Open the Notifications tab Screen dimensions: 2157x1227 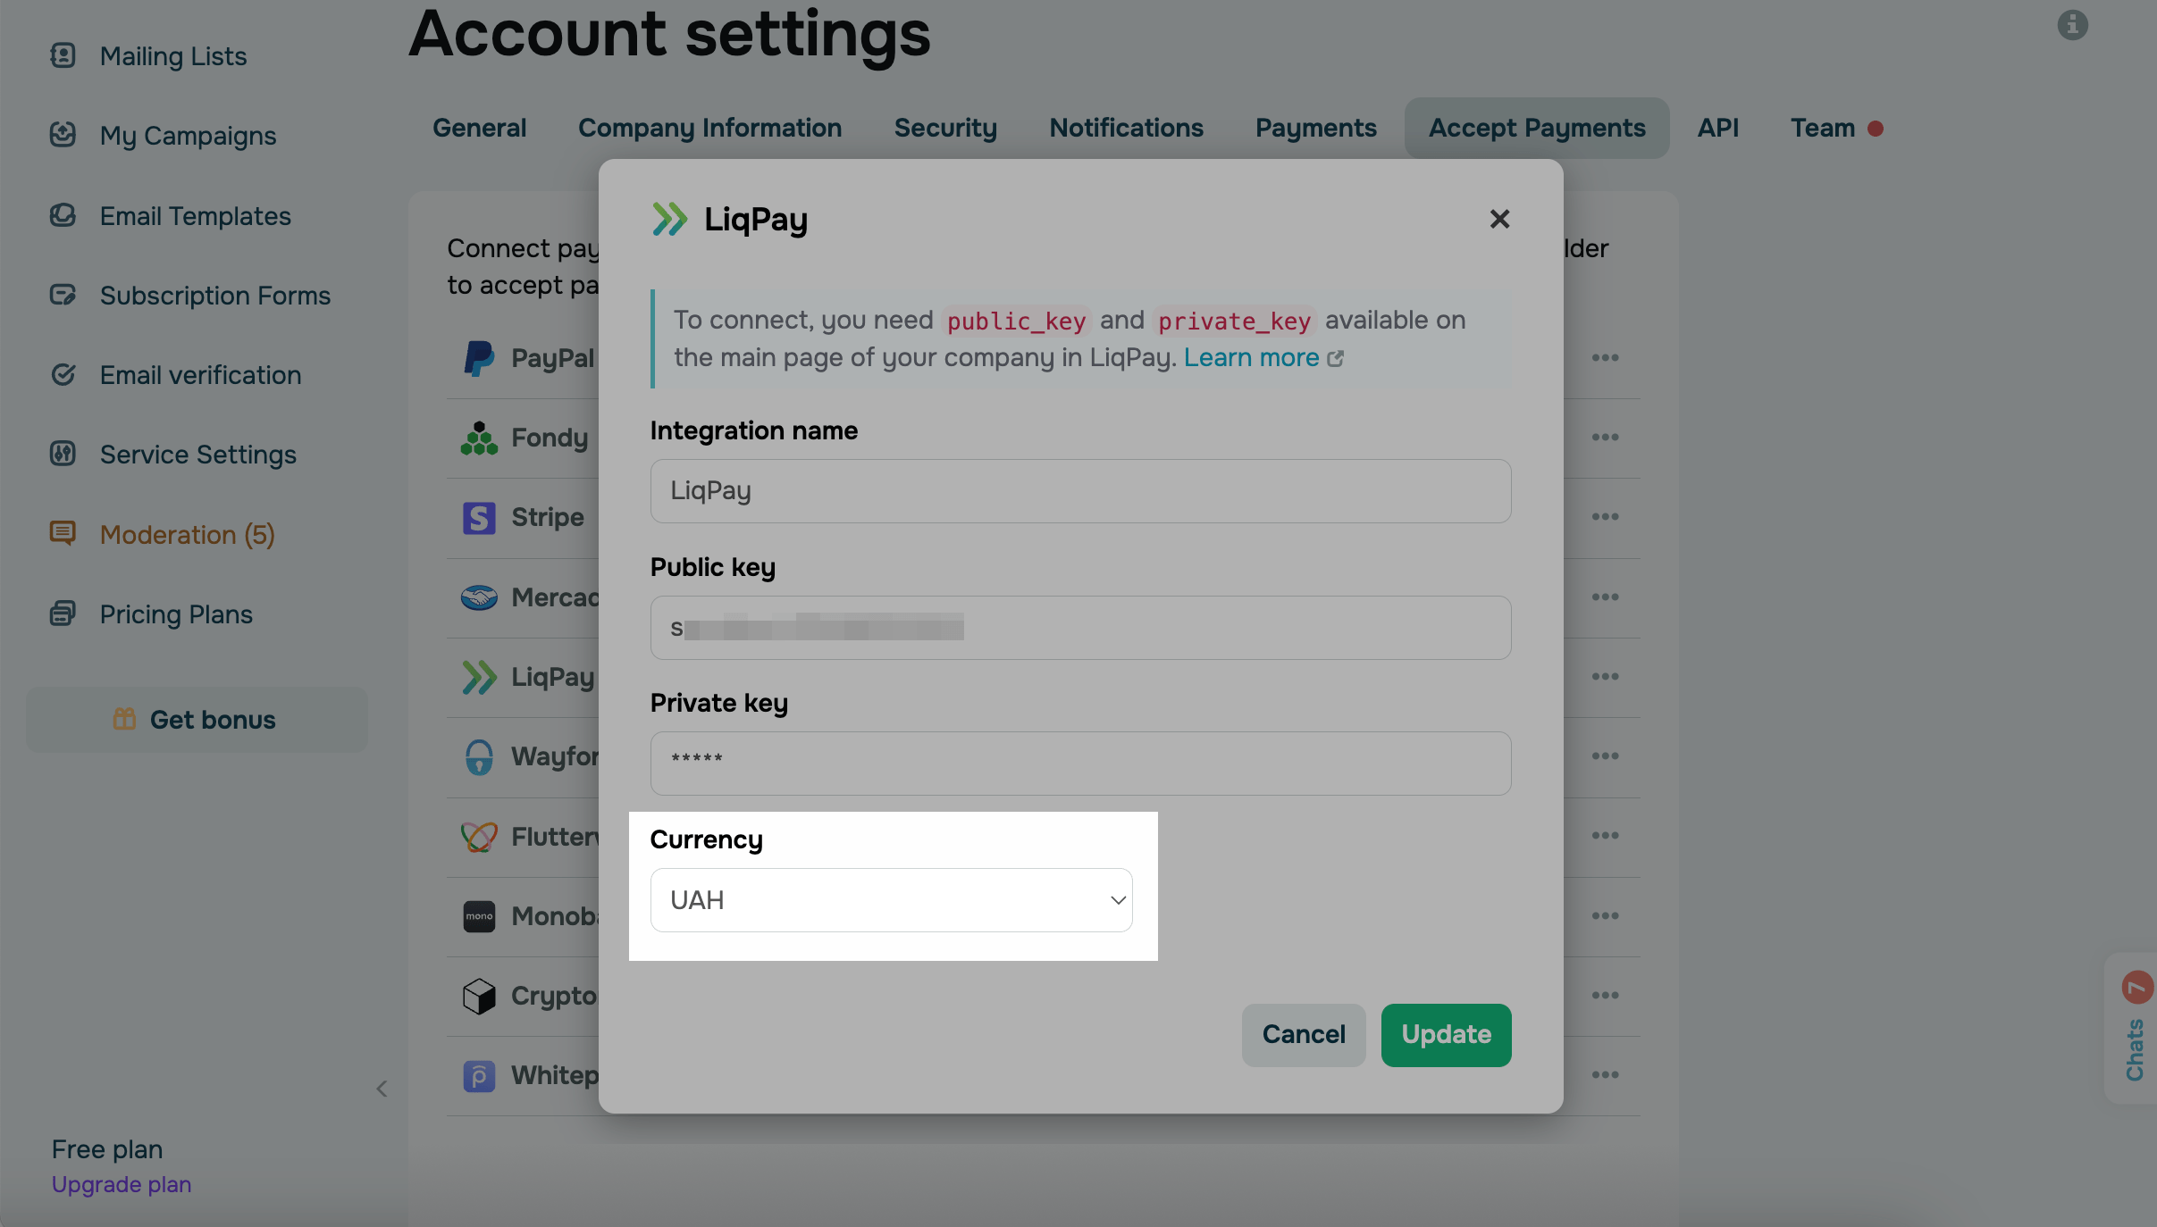(x=1125, y=128)
